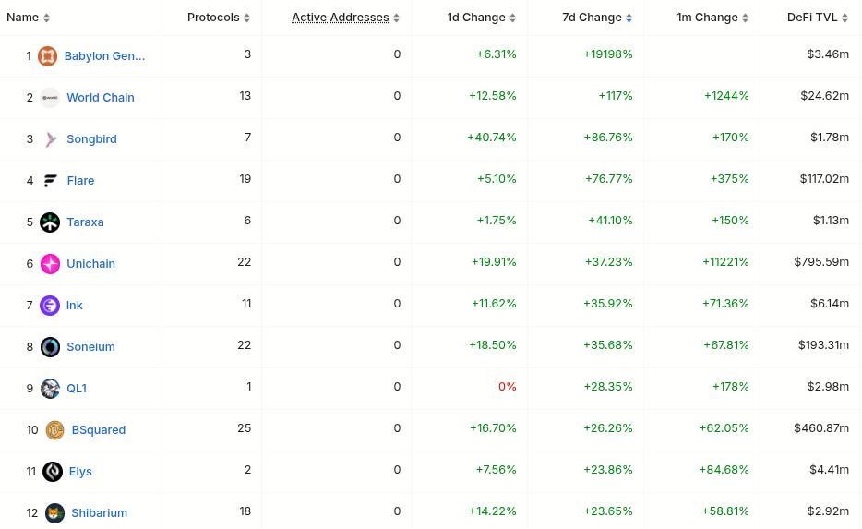862x529 pixels.
Task: Click the Unichain pink logo icon
Action: [50, 264]
